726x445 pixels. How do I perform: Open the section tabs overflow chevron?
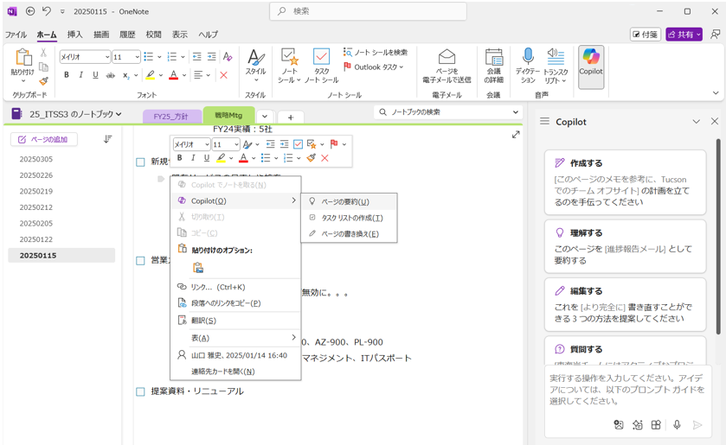pos(265,117)
